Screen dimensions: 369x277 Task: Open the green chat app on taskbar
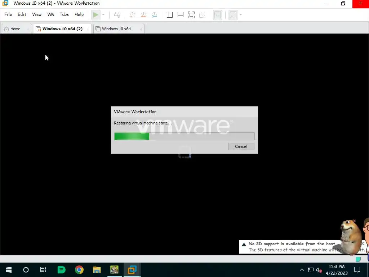(61, 270)
